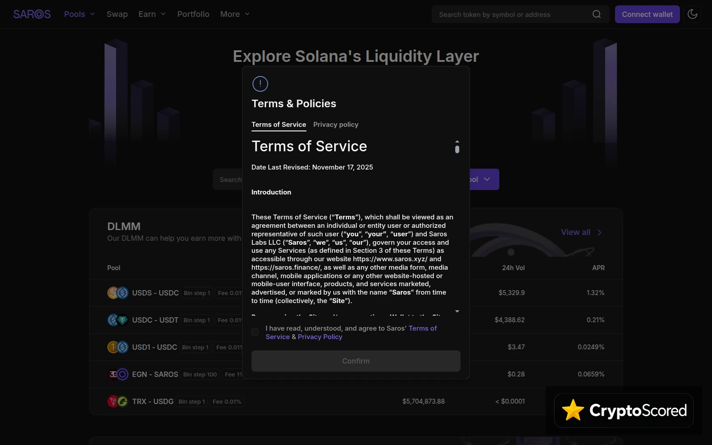Click the APR column header
The image size is (712, 445).
click(x=598, y=268)
